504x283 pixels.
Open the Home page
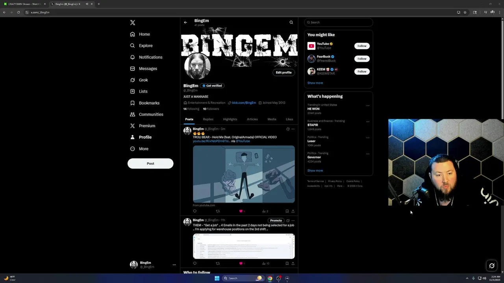140,34
